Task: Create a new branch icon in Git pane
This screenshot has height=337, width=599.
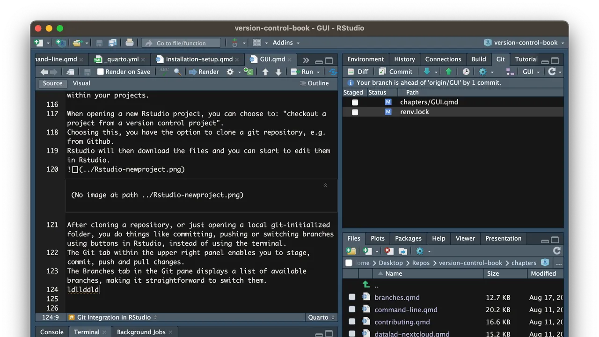Action: pyautogui.click(x=511, y=72)
